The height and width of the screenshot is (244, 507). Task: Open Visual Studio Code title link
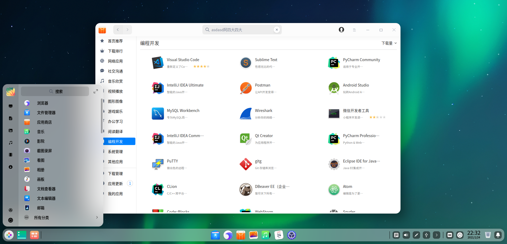(x=183, y=60)
